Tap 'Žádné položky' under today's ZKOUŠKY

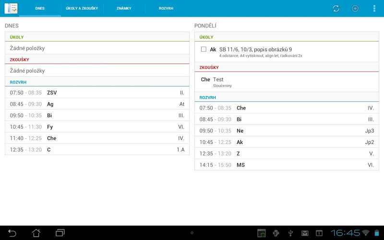click(x=27, y=71)
